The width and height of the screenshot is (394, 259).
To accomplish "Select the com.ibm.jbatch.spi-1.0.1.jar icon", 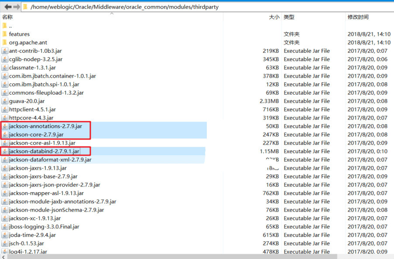I will pos(4,84).
